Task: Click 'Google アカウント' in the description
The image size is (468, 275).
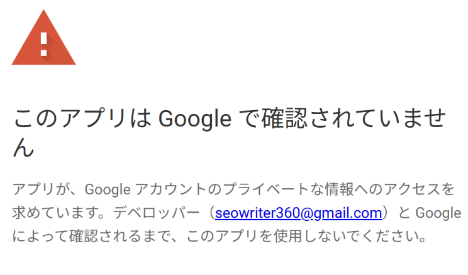Action: coord(145,189)
